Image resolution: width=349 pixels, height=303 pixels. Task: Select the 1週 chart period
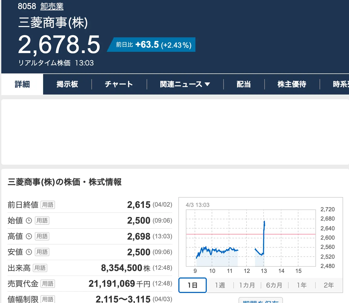tap(220, 285)
